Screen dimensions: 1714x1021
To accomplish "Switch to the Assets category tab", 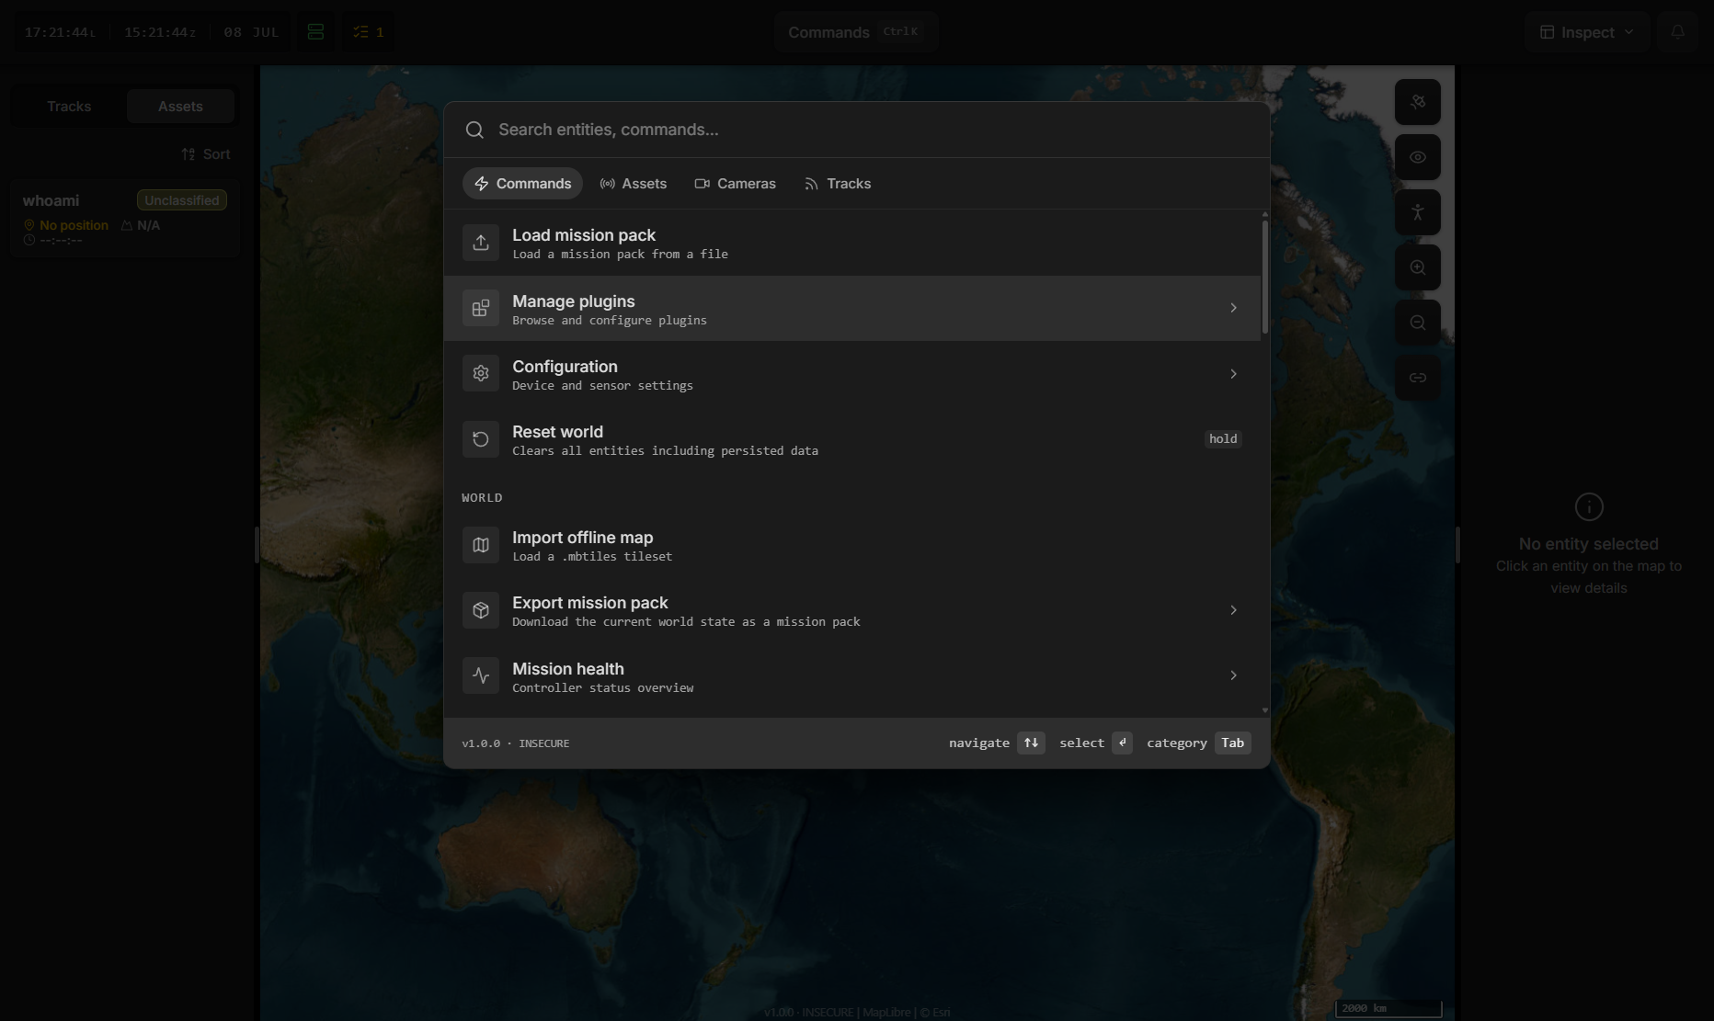I will pyautogui.click(x=633, y=184).
